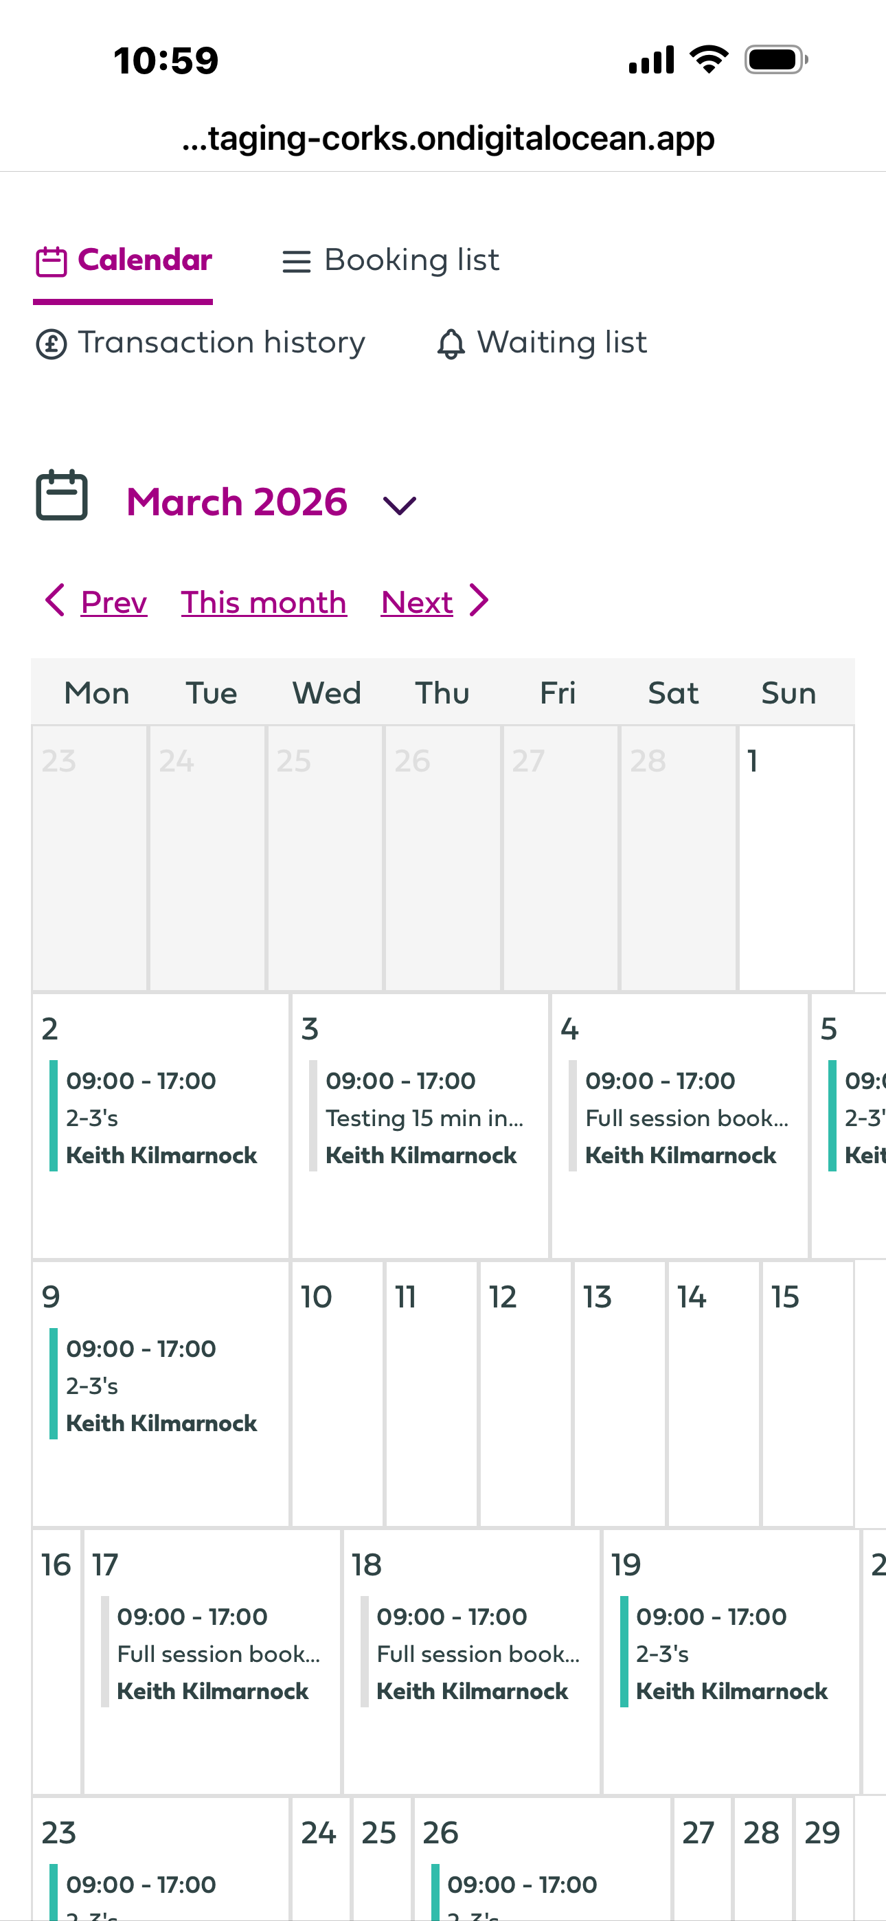Screen dimensions: 886x1921
Task: Switch to the Booking list tab
Action: pos(411,260)
